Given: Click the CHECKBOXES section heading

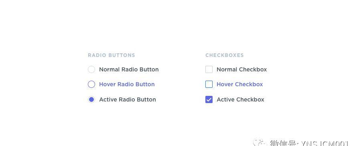Looking at the screenshot, I should click(x=225, y=55).
